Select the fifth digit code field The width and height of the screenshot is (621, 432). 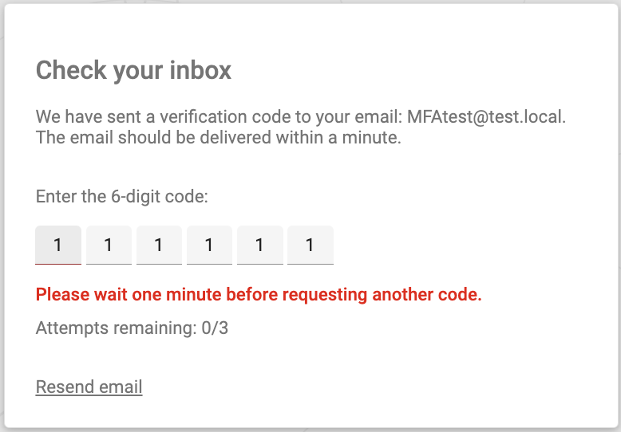tap(259, 245)
